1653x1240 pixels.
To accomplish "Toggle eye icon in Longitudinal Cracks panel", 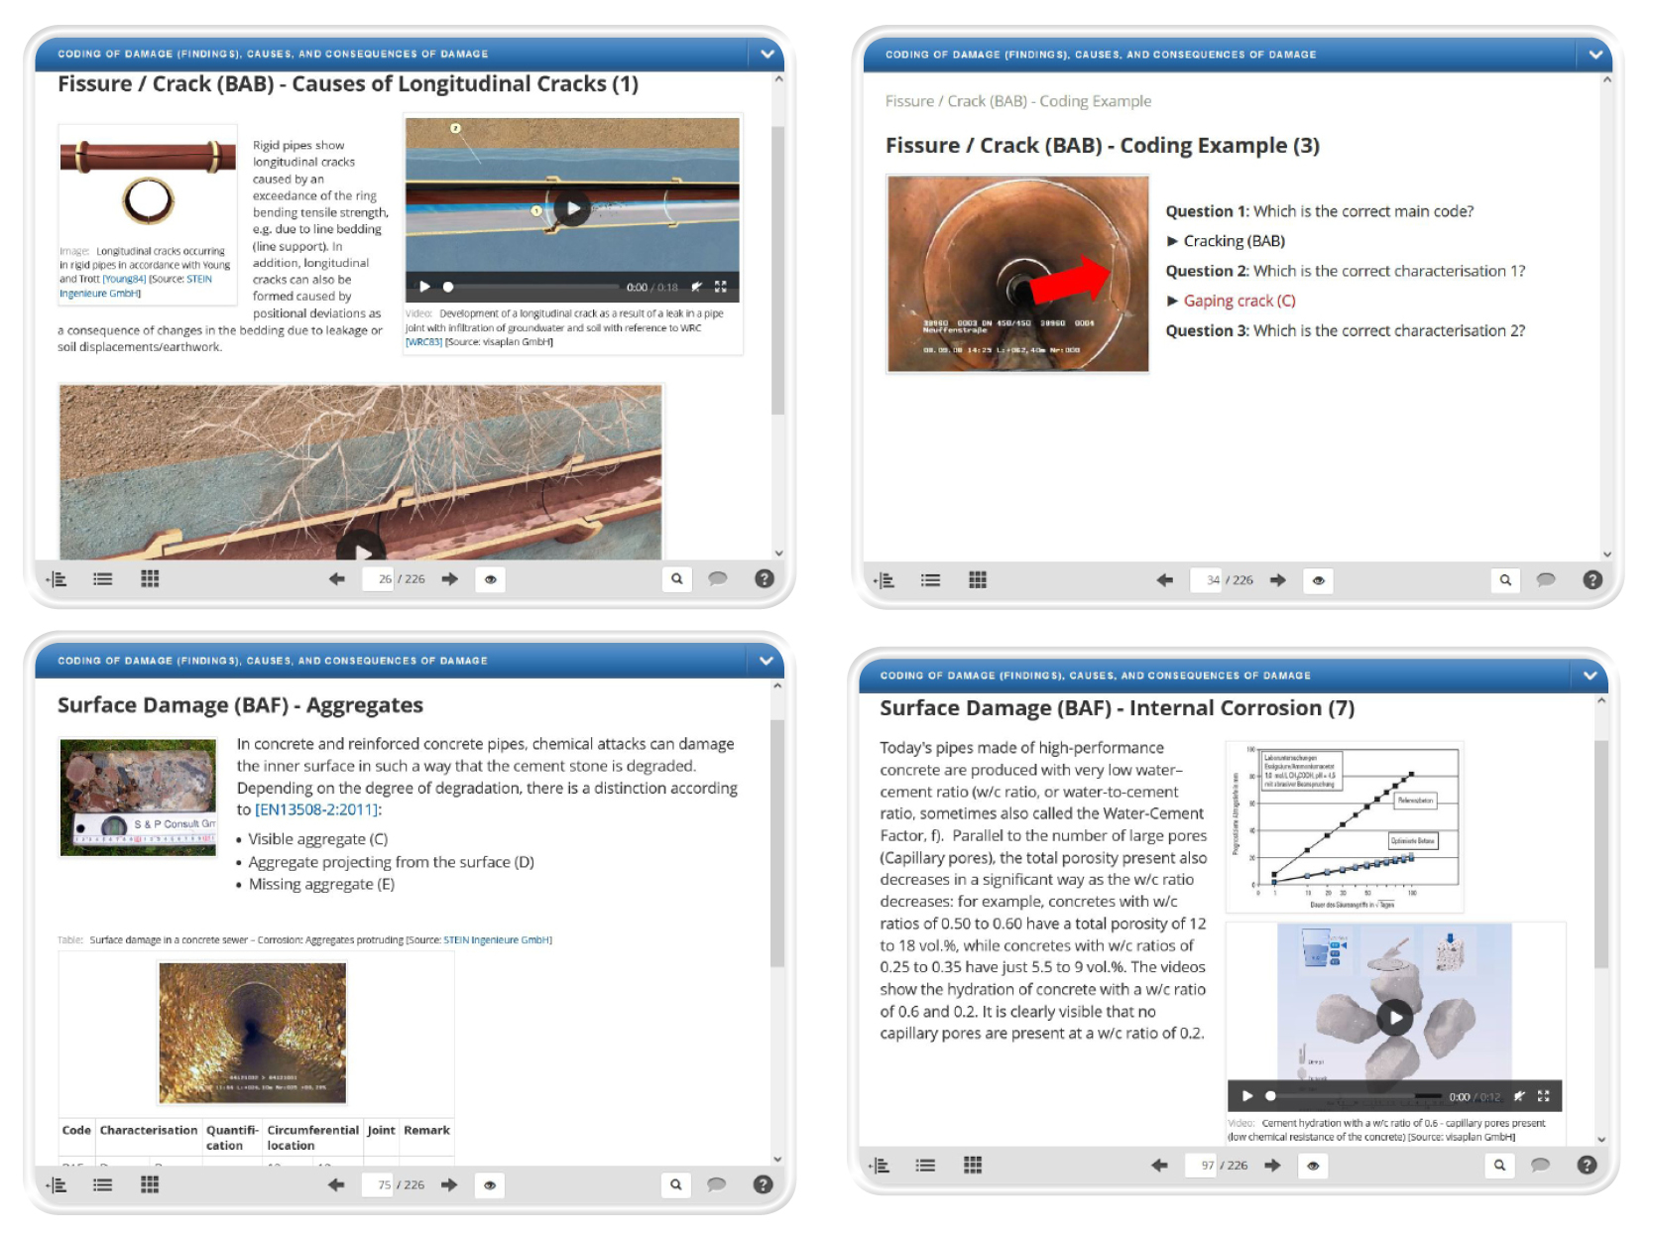I will tap(490, 579).
